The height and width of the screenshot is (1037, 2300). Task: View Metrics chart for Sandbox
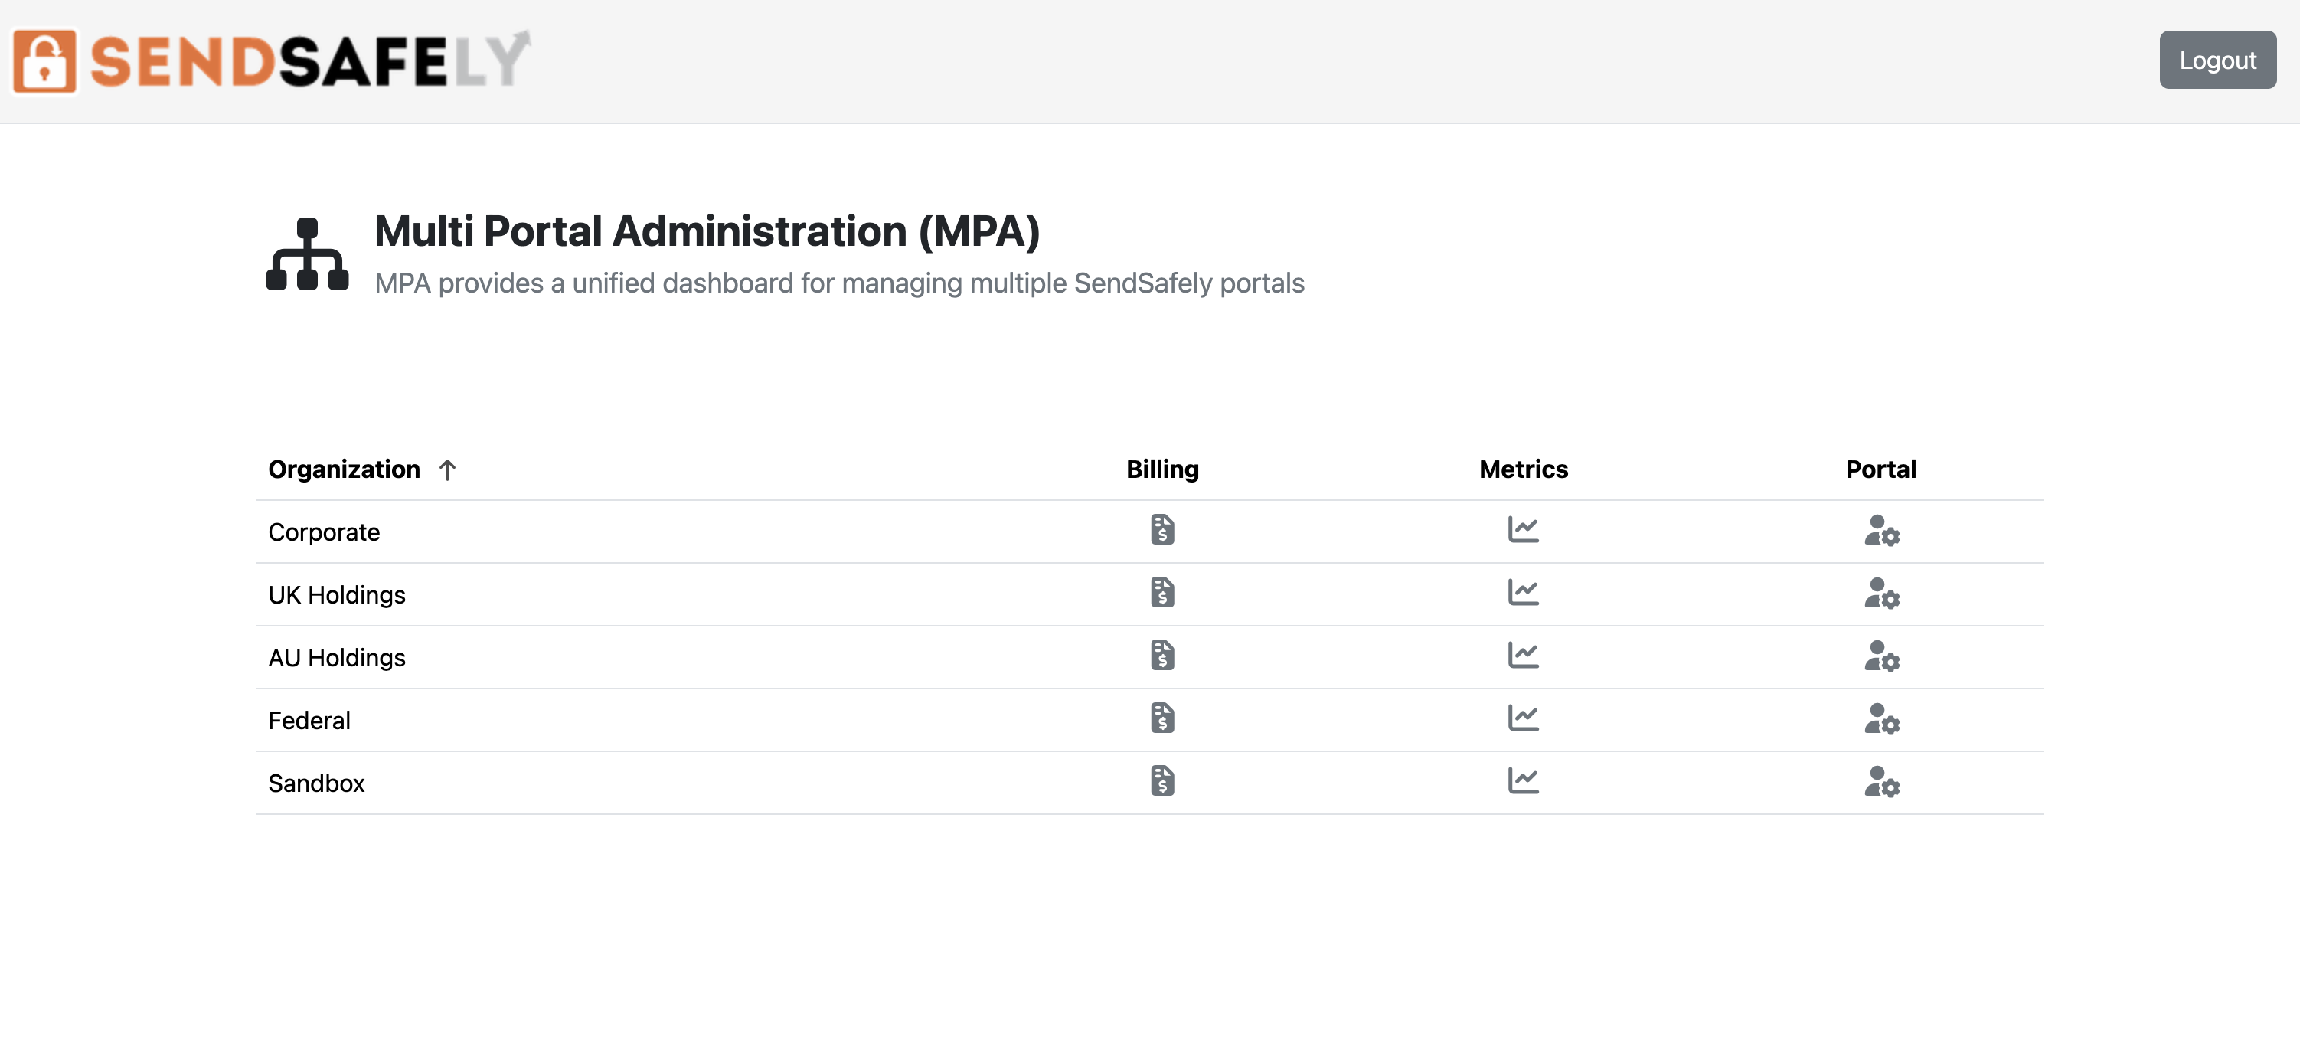[x=1523, y=780]
